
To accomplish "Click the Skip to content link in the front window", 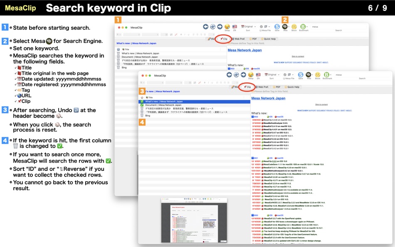I will click(x=321, y=104).
